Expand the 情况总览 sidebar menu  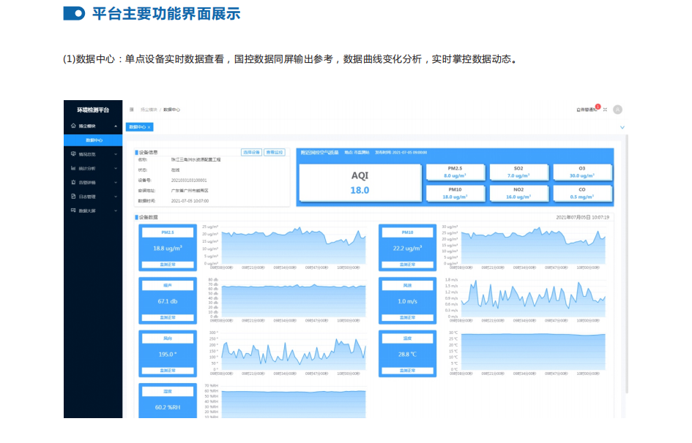tap(116, 154)
